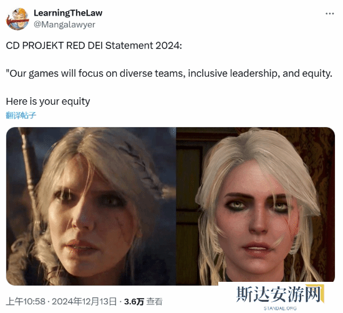Open the three-dot more options menu
Viewport: 343px width, 313px height.
(329, 14)
